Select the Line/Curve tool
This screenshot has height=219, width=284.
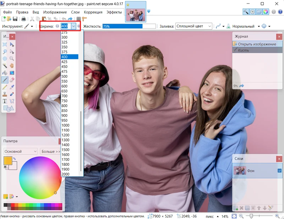coord(12,101)
